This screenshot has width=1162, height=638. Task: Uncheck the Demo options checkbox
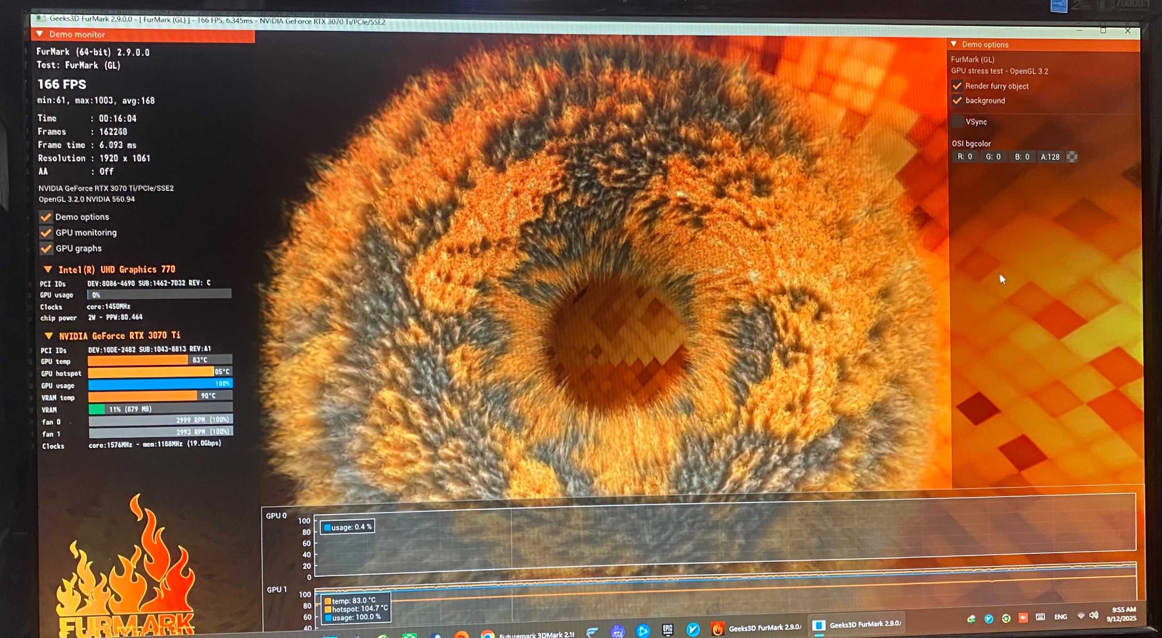coord(46,217)
